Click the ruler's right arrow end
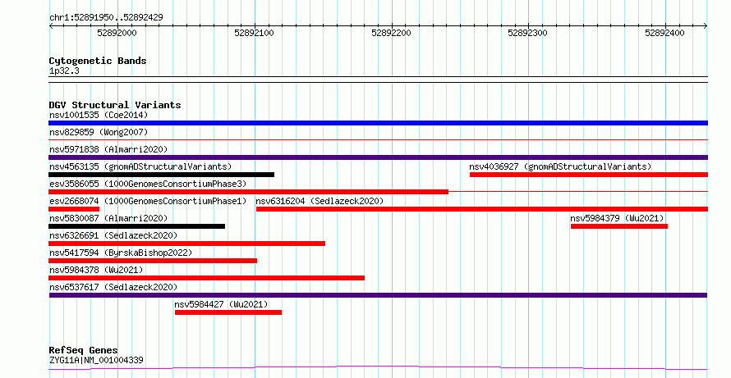731x378 pixels. pos(706,26)
